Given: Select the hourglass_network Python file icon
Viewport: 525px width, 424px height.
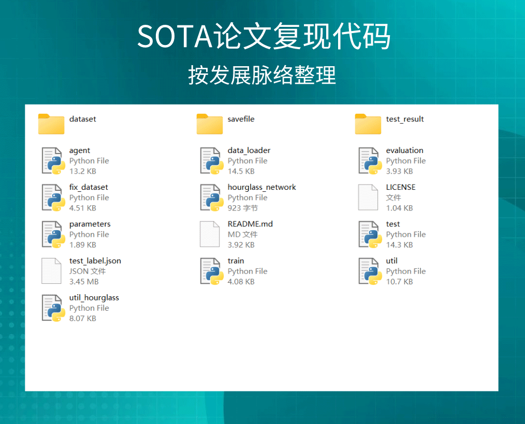Looking at the screenshot, I should tap(212, 198).
